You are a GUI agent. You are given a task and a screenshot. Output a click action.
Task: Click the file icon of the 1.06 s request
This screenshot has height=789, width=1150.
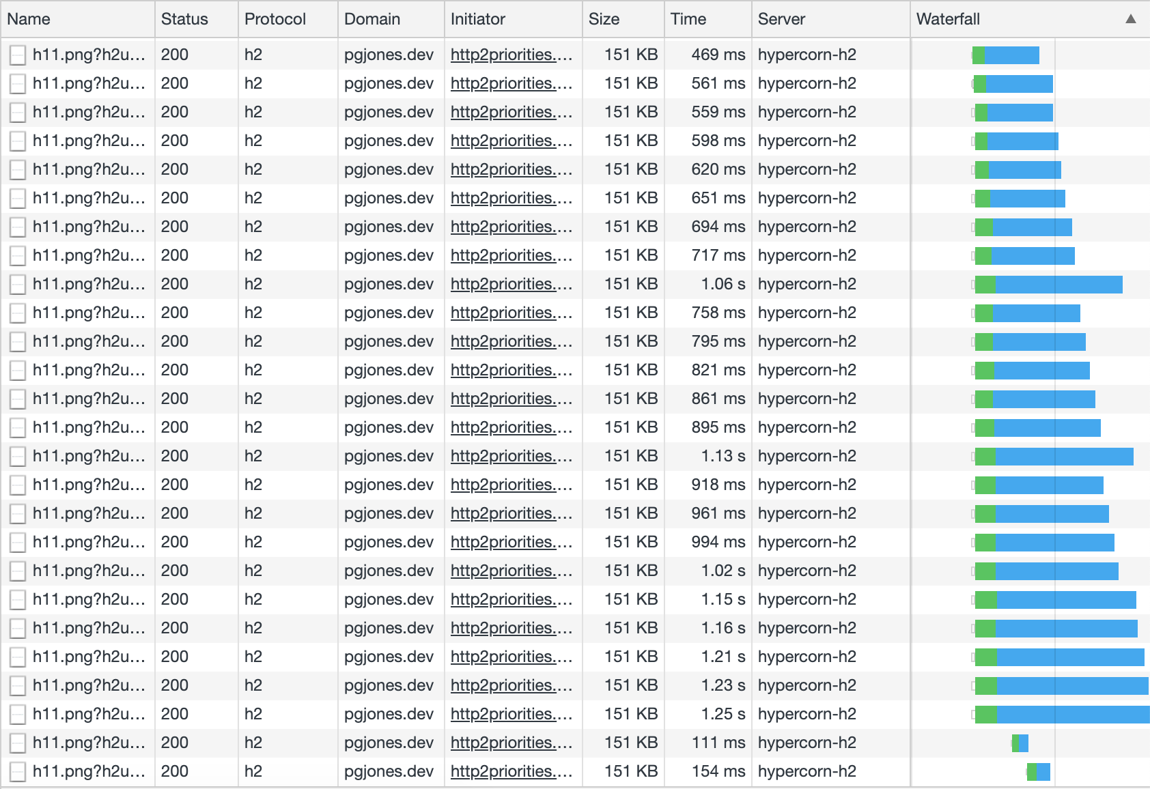[x=18, y=285]
